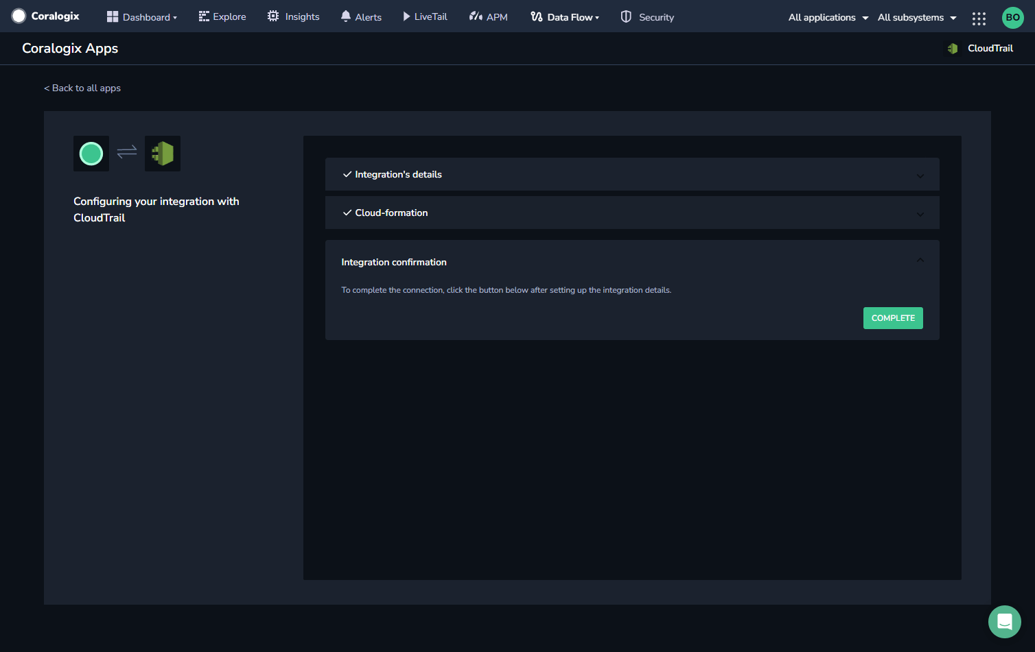Click the CloudTrail icon in the header

tap(953, 49)
